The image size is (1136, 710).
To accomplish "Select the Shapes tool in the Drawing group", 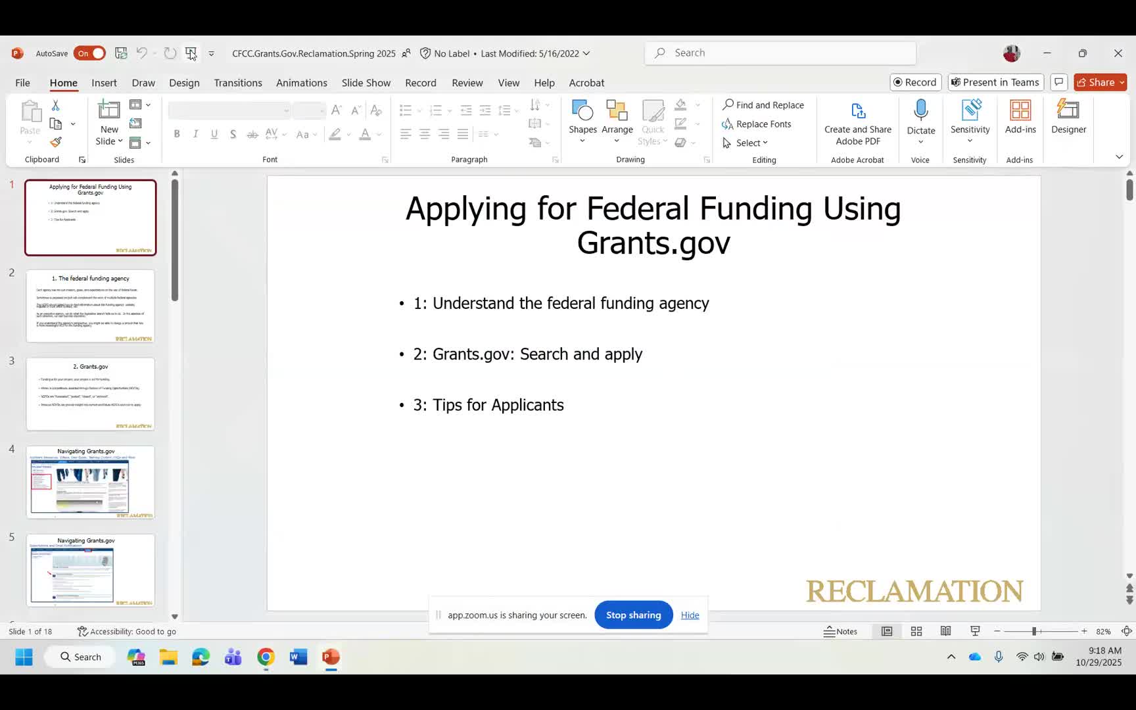I will click(582, 118).
